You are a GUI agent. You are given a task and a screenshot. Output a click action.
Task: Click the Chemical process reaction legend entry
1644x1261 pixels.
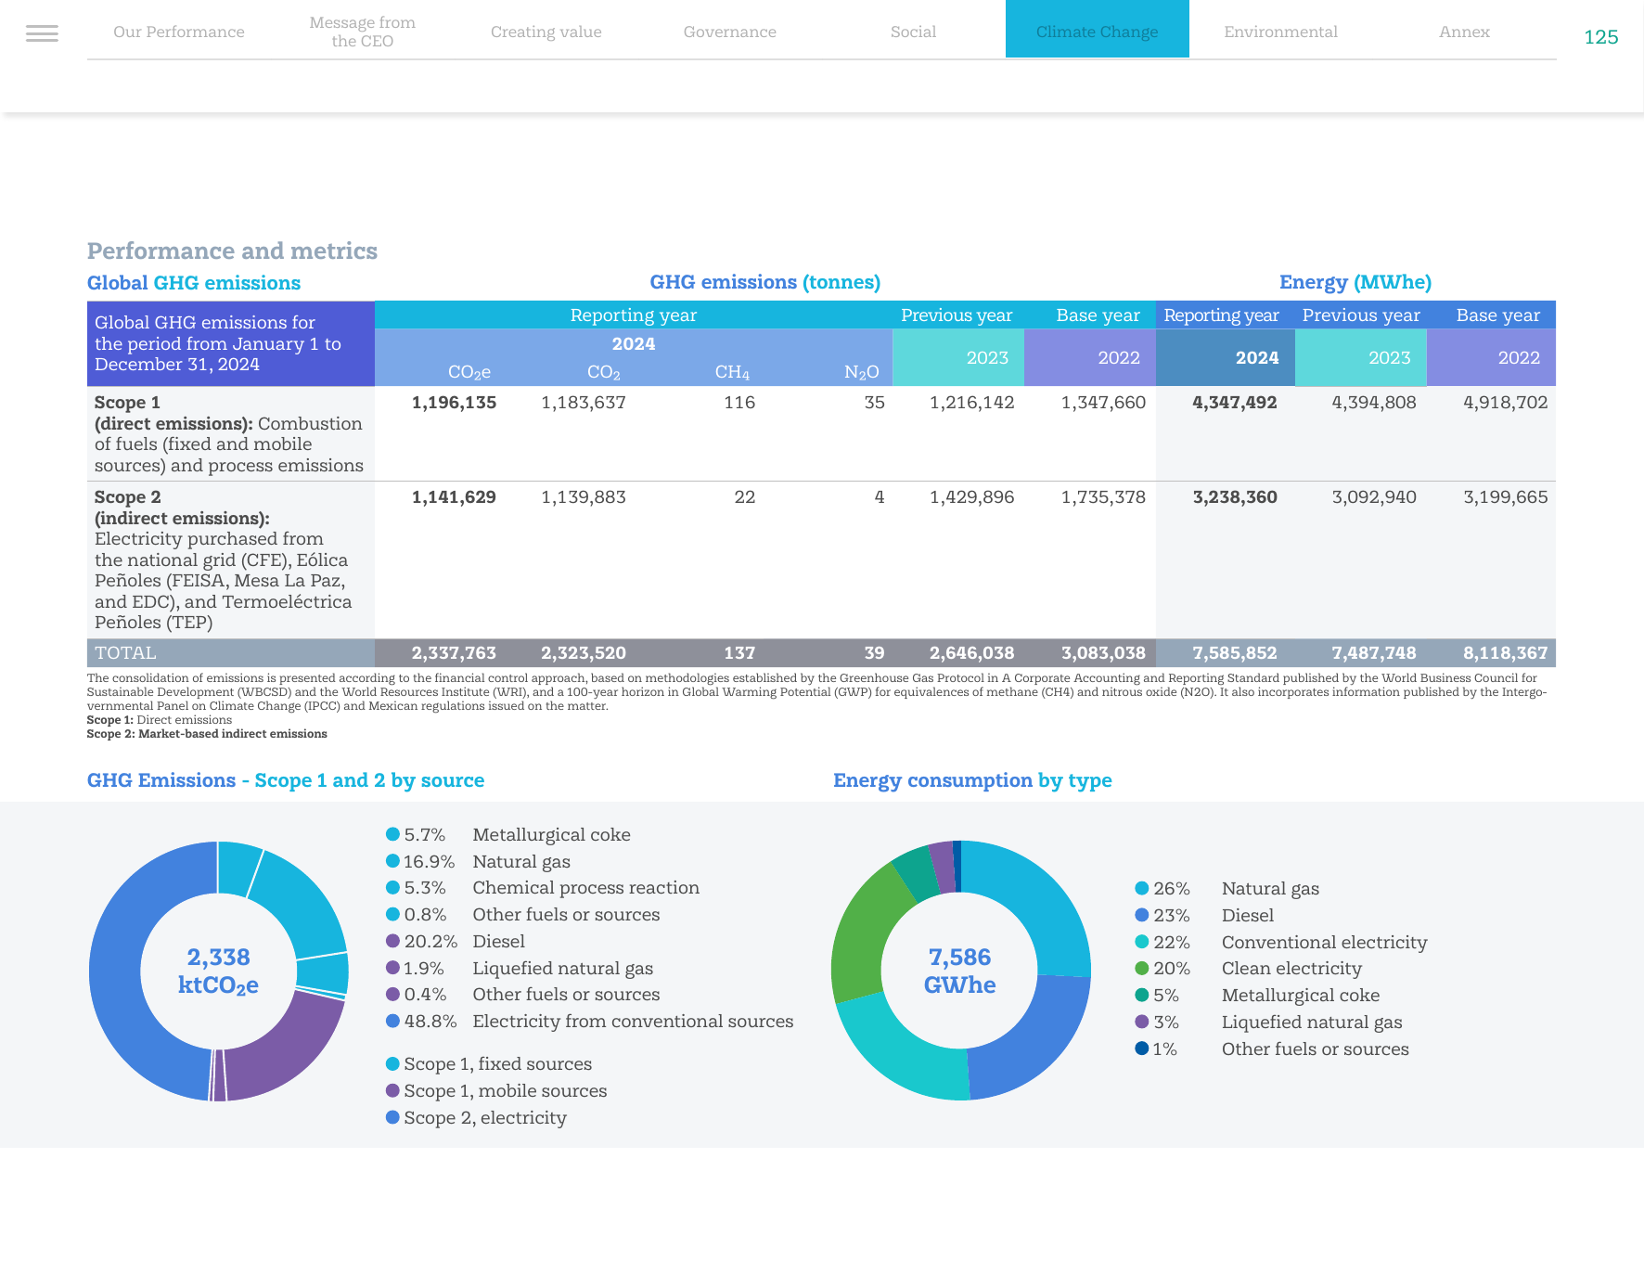coord(543,888)
